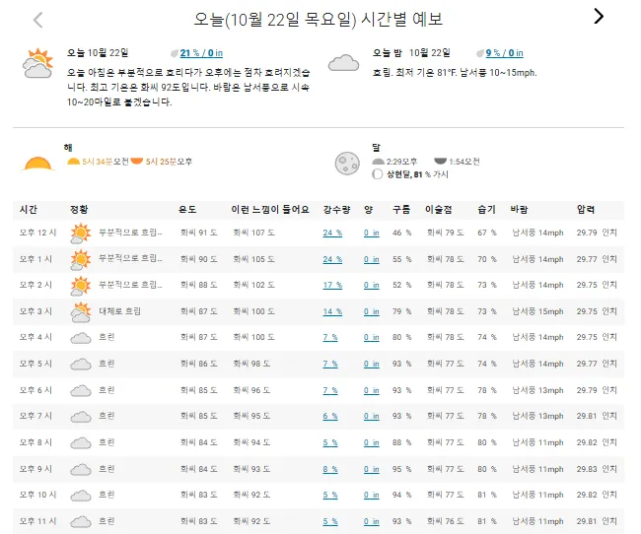
Task: Click the large rising sun icon
Action: click(x=37, y=164)
